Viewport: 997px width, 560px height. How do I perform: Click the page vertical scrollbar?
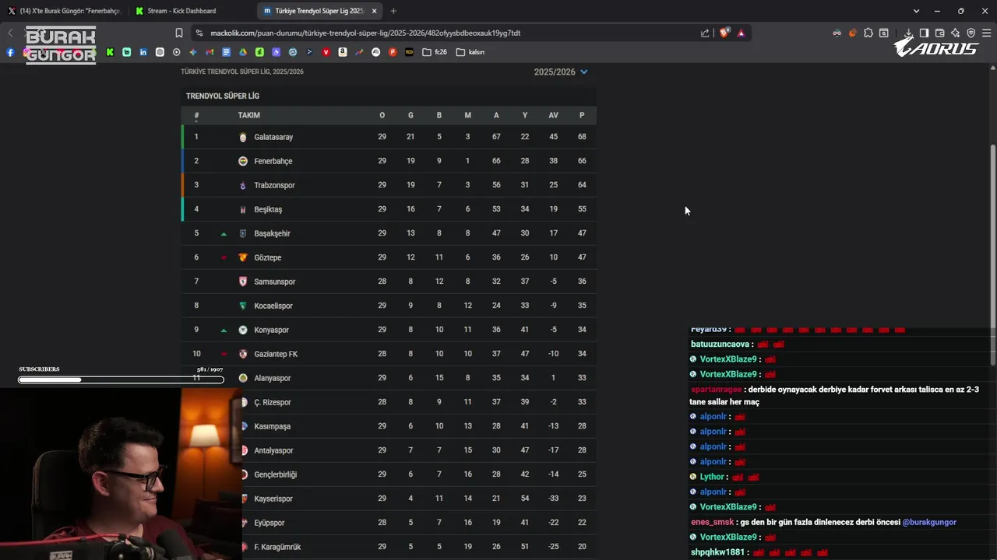992,257
